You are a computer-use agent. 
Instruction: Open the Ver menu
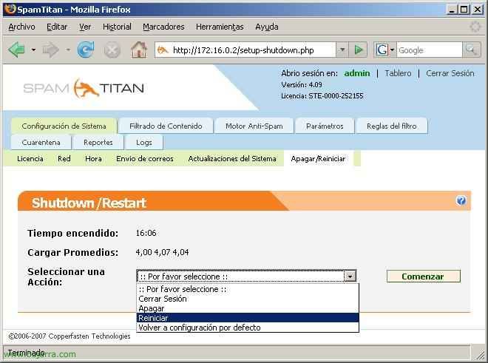click(84, 27)
